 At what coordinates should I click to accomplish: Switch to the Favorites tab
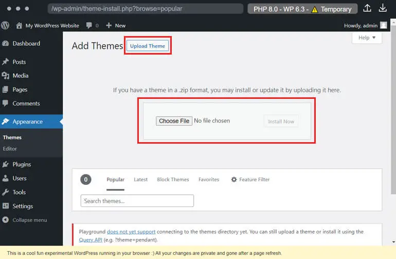(x=209, y=180)
